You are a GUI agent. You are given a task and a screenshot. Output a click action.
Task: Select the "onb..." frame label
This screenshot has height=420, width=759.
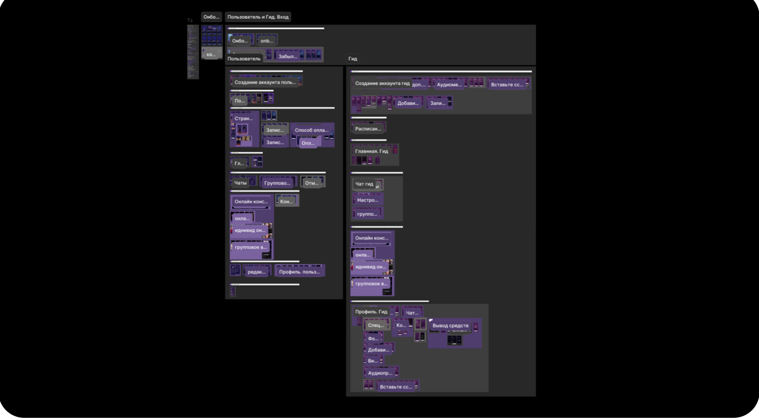(267, 41)
